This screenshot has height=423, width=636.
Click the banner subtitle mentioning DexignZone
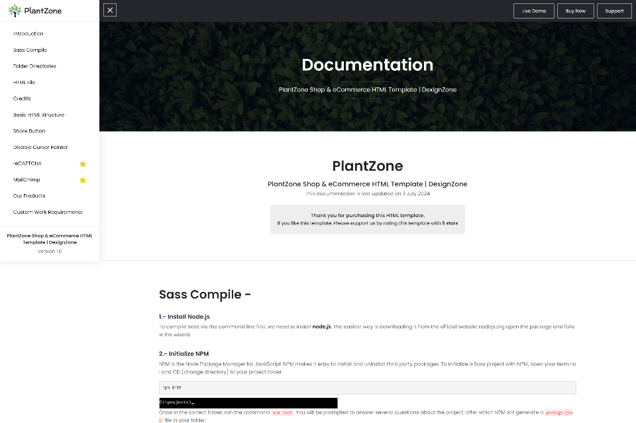click(x=368, y=89)
